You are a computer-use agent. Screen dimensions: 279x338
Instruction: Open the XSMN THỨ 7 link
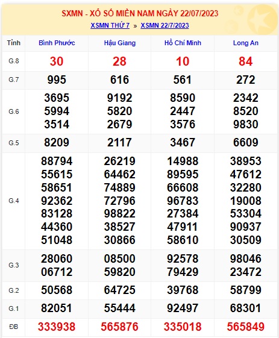[x=110, y=25]
